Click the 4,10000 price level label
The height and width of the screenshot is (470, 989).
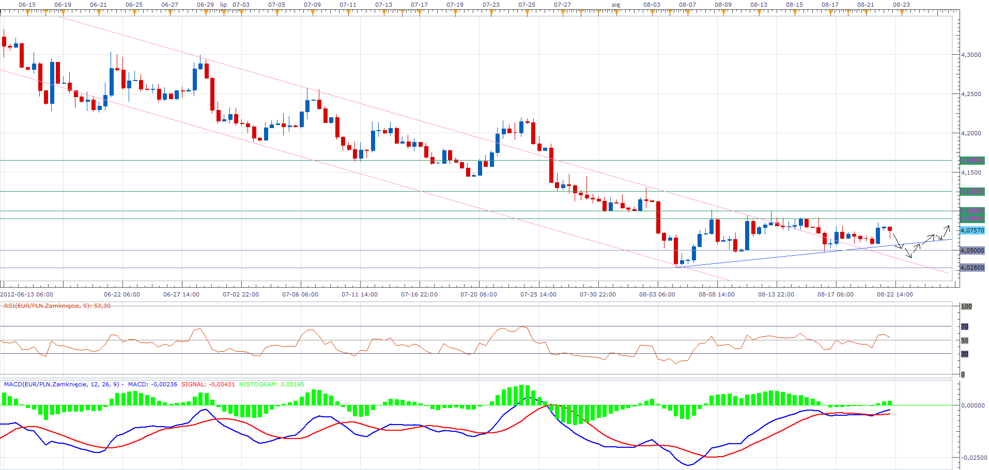coord(972,211)
